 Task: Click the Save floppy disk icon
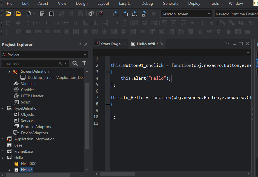point(42,14)
